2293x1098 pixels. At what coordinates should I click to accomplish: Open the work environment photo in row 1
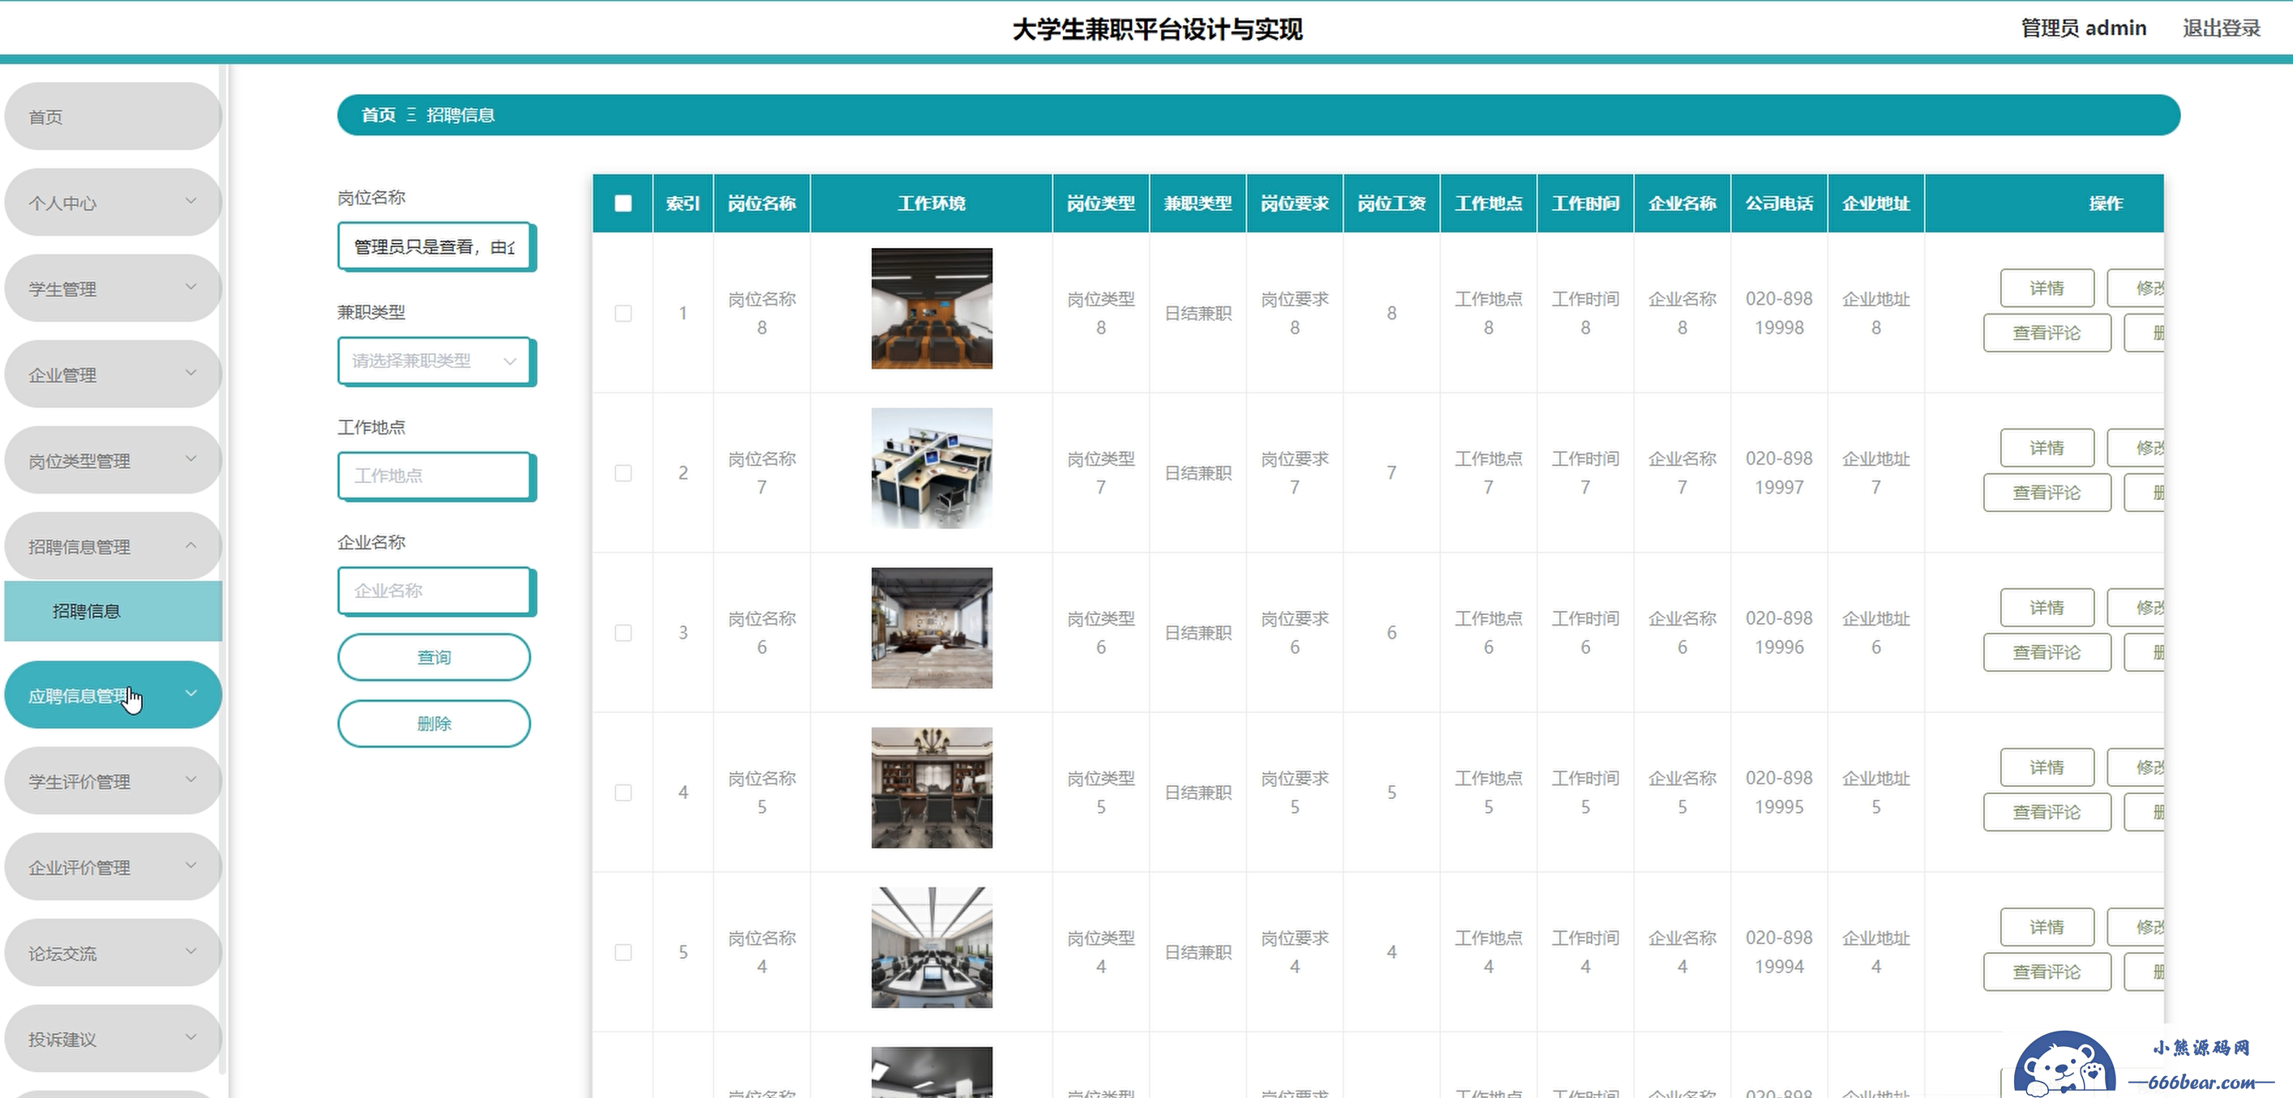pos(931,309)
